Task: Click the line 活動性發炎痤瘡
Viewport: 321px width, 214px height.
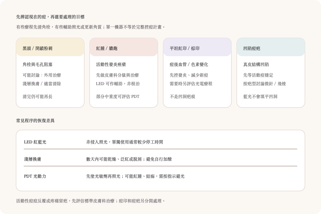Action: [x=111, y=64]
